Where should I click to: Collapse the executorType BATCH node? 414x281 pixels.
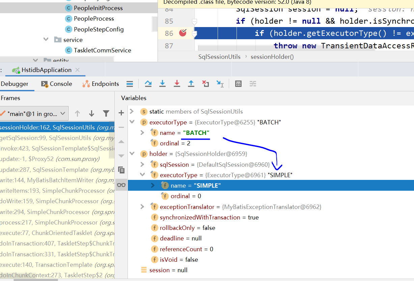(132, 122)
